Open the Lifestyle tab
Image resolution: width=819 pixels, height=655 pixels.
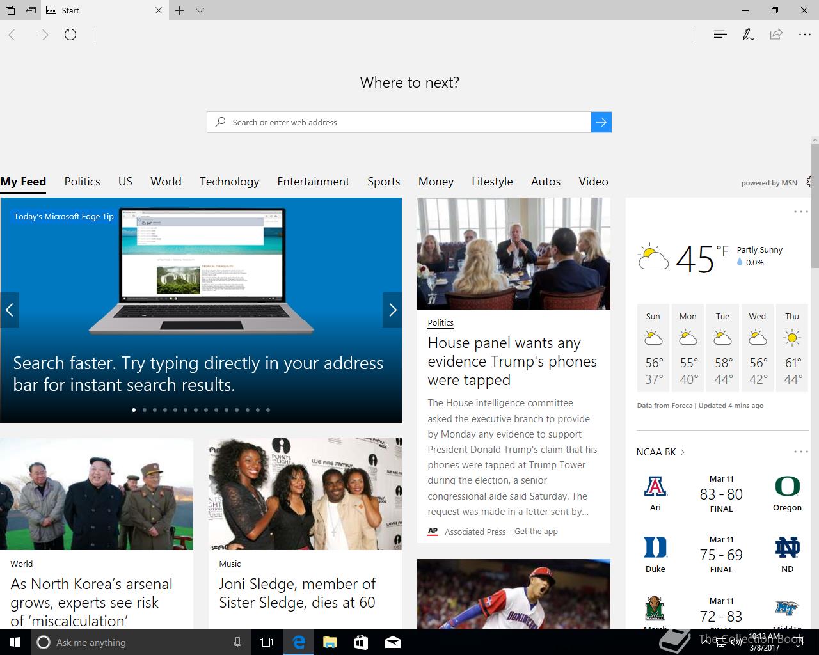point(492,182)
